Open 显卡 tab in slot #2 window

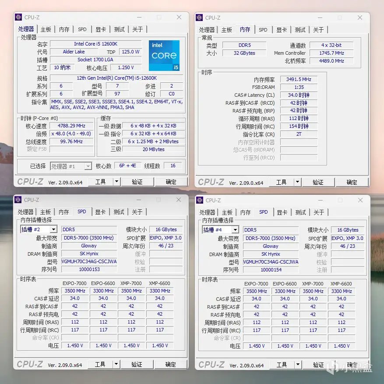(100, 212)
